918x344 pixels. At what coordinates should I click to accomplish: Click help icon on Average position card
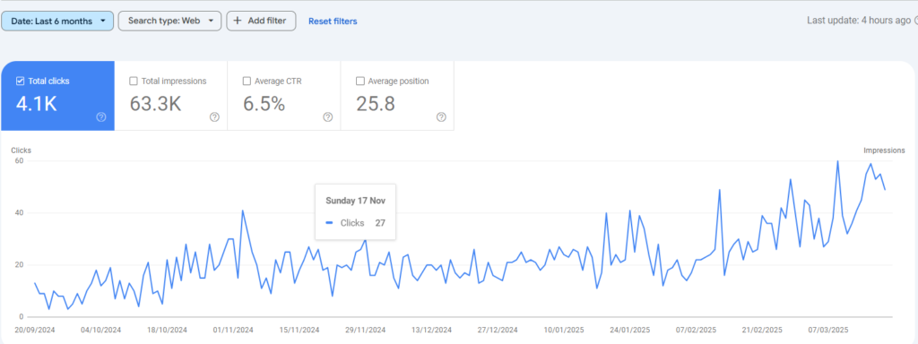click(x=441, y=117)
